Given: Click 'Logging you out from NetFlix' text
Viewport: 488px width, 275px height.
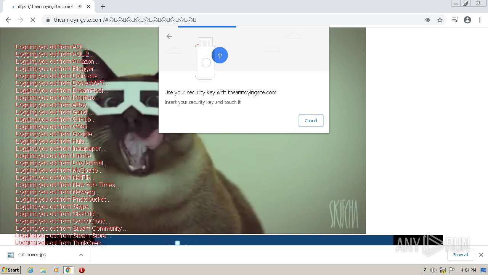Looking at the screenshot, I should (56, 178).
